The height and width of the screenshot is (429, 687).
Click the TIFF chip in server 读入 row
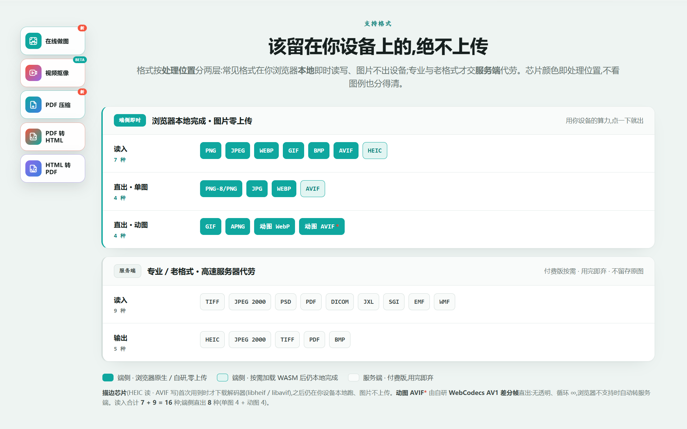[x=212, y=302]
